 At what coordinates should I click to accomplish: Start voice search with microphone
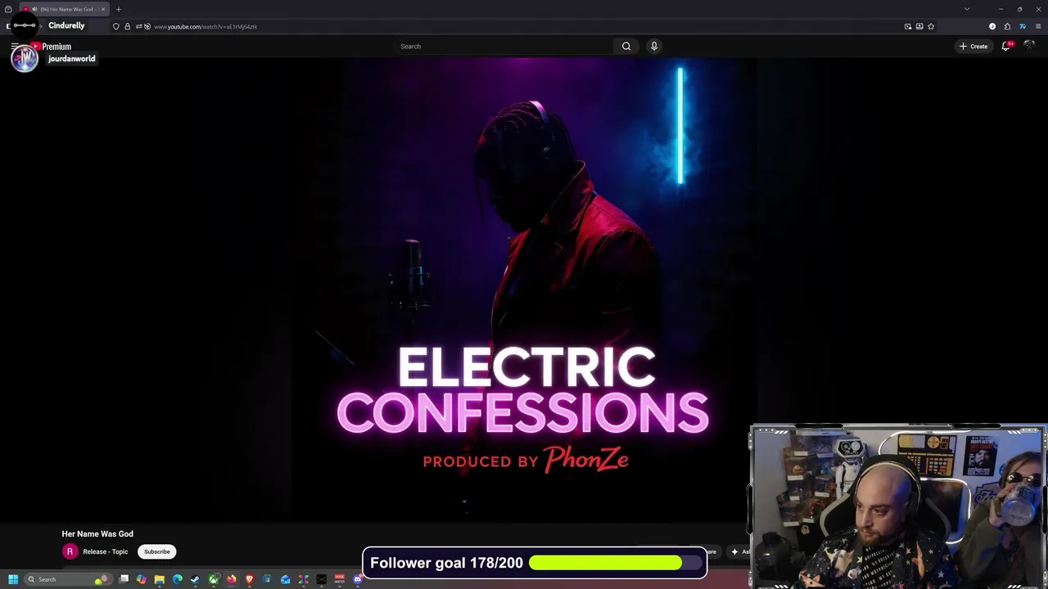point(654,47)
